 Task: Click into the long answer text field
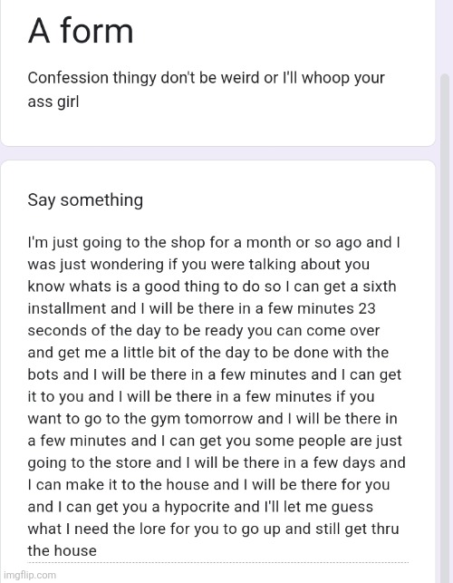click(x=217, y=396)
